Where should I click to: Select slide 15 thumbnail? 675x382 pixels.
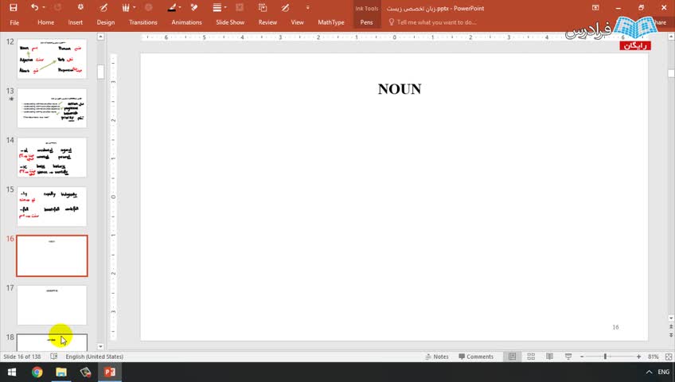pos(52,206)
